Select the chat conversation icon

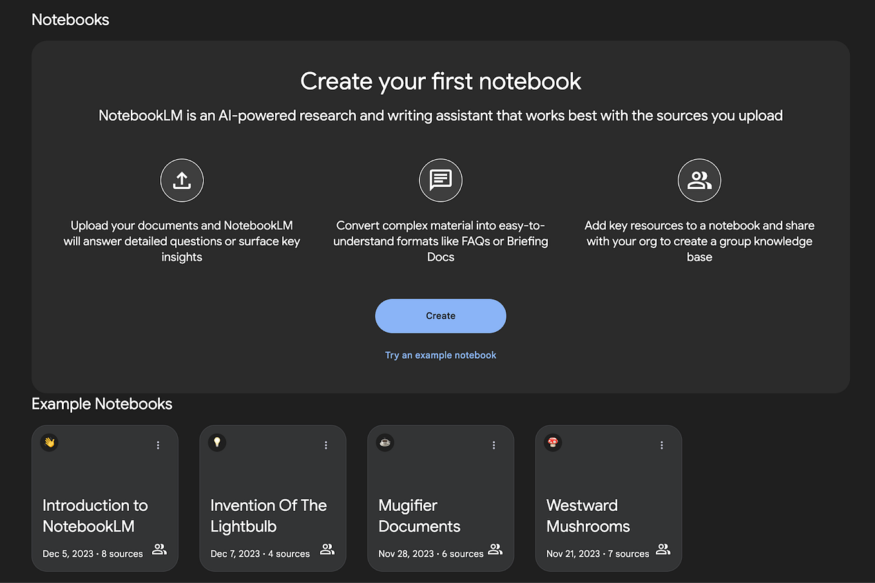(441, 180)
